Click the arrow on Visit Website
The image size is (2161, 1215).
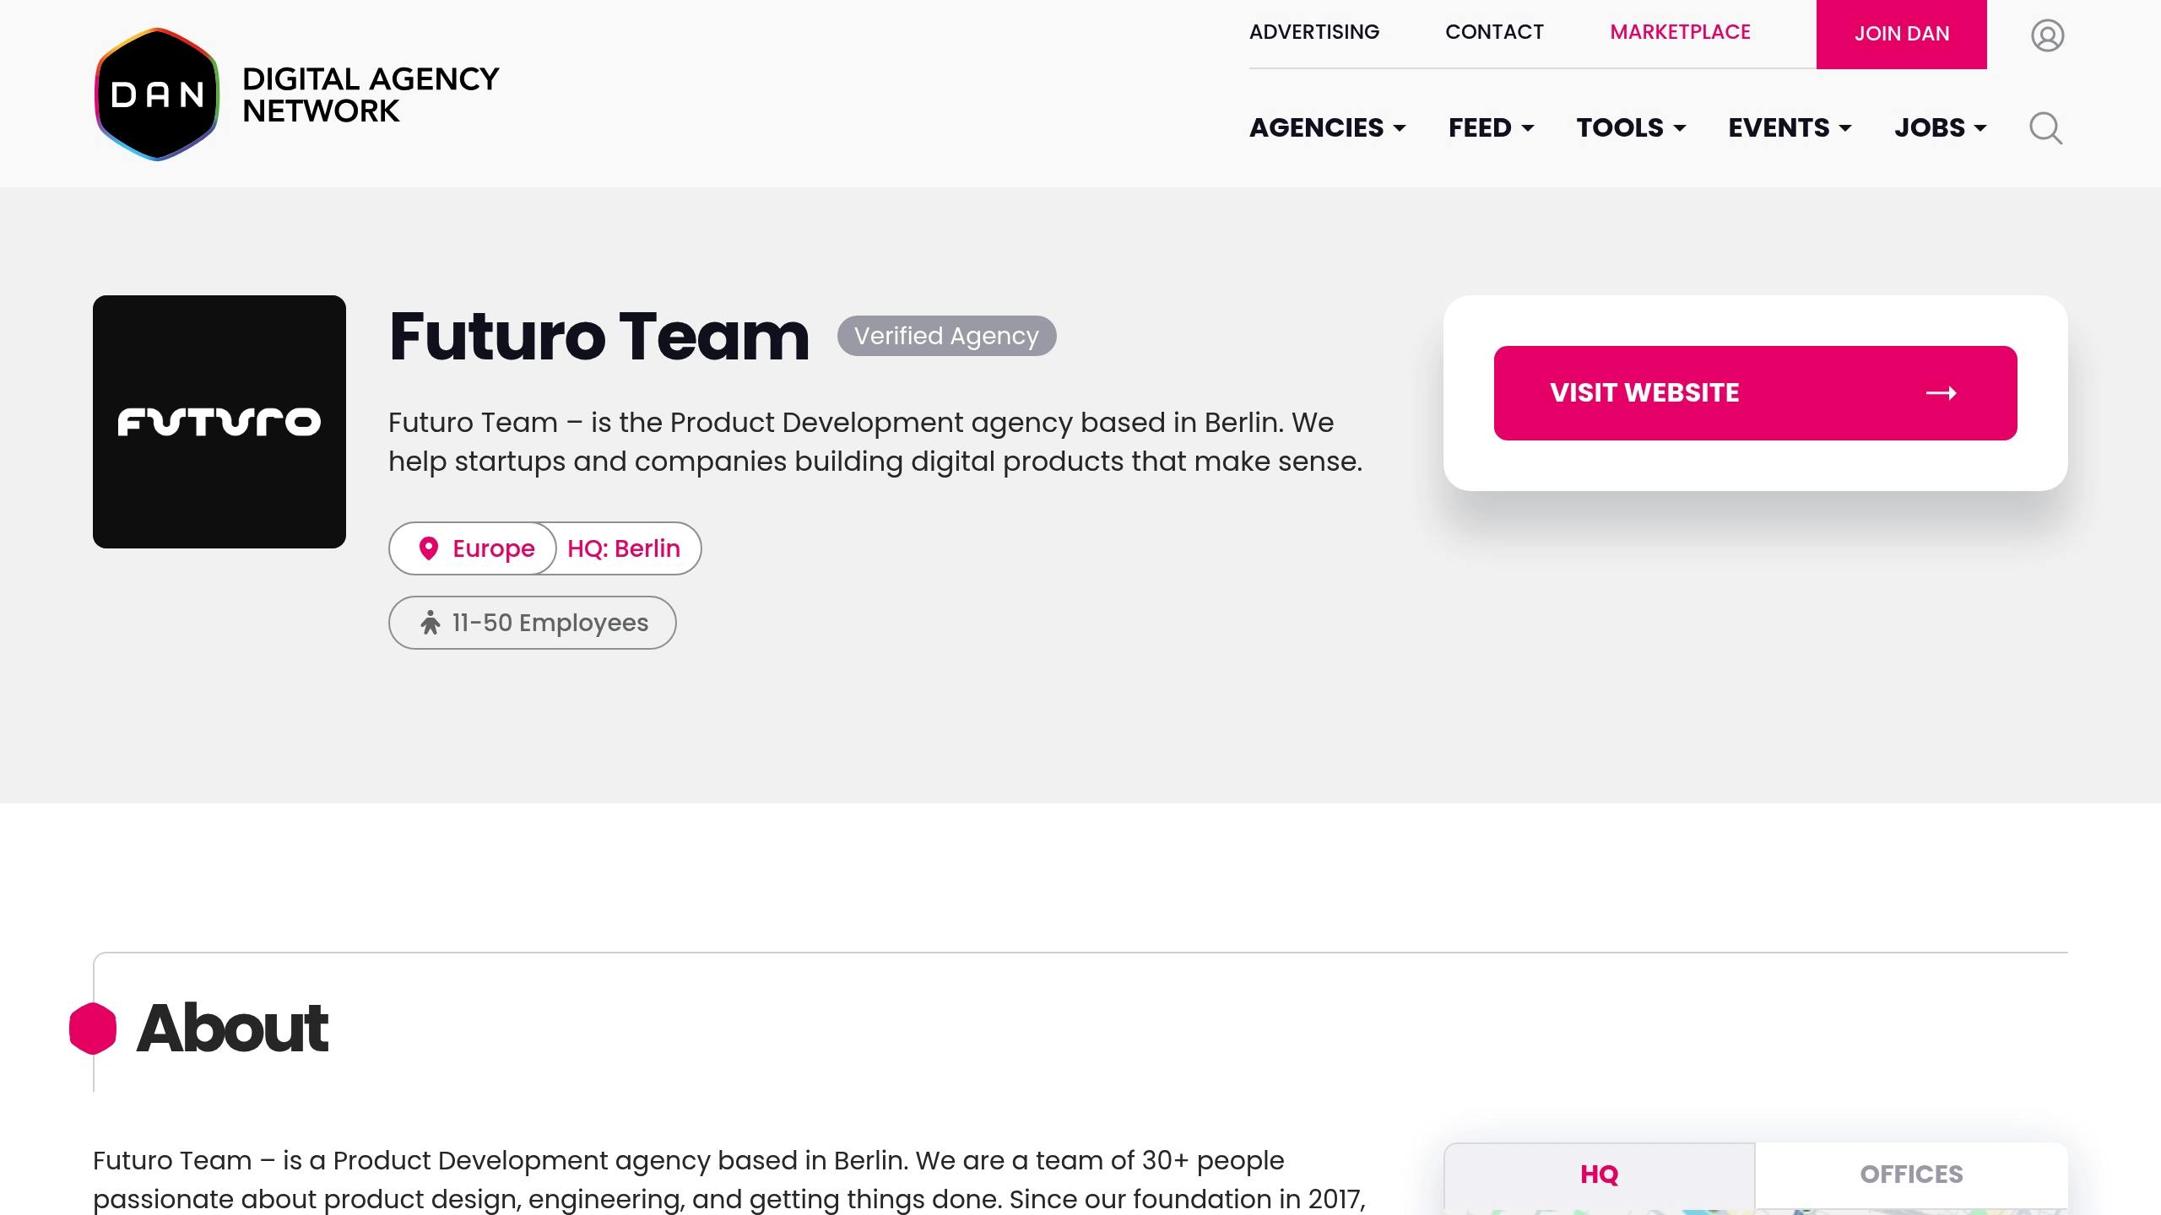tap(1941, 393)
